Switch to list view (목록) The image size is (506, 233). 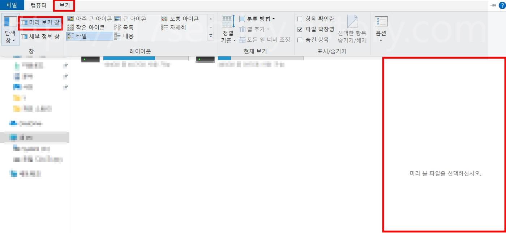[129, 27]
